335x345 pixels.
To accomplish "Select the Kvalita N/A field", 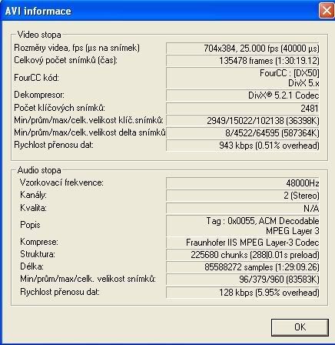I will tap(243, 209).
